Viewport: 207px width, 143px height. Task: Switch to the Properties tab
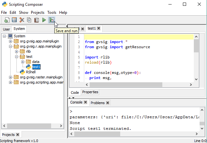coord(90,92)
